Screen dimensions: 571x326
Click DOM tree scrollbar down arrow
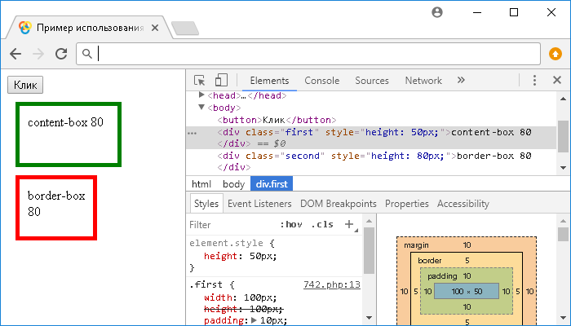pyautogui.click(x=563, y=168)
